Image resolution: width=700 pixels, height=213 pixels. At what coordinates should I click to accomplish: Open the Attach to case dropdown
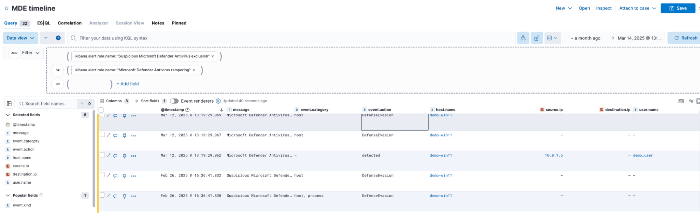pyautogui.click(x=638, y=8)
